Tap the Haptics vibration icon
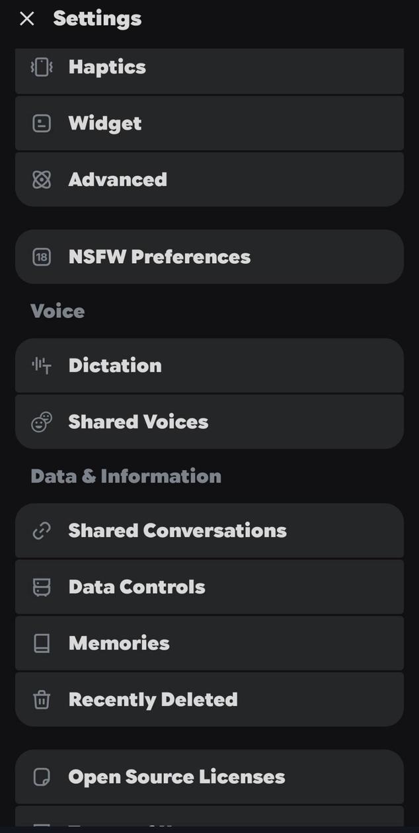 tap(42, 67)
